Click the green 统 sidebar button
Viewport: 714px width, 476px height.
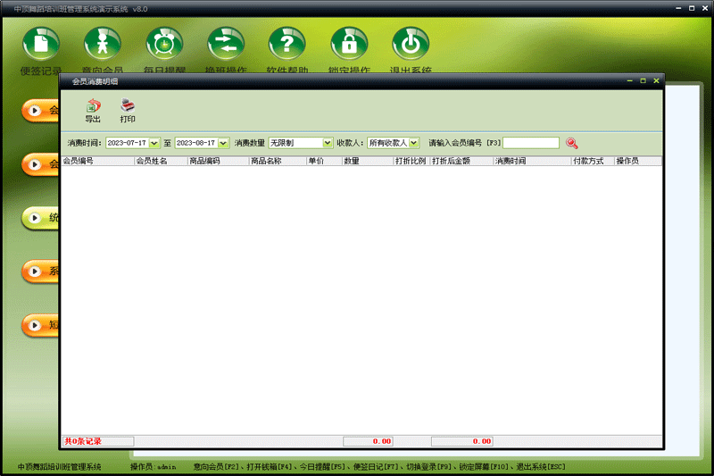(40, 218)
